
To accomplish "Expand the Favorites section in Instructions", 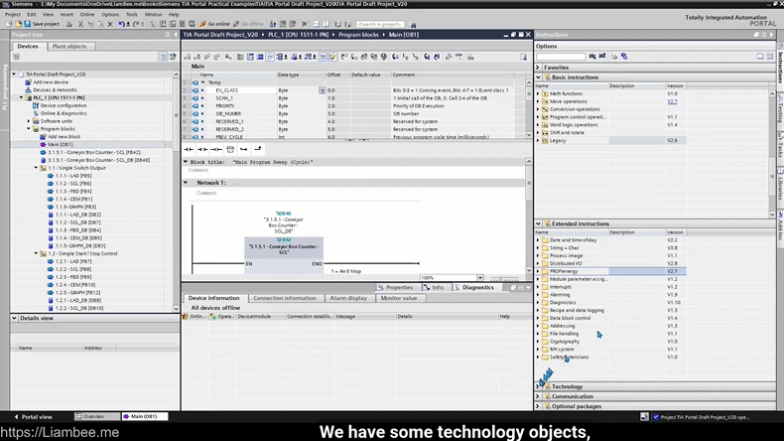I will 539,68.
